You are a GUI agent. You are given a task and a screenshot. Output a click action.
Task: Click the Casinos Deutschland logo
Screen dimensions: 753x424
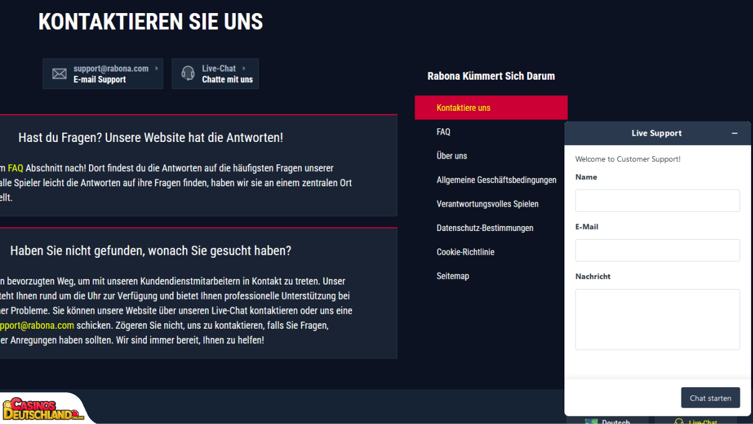44,409
